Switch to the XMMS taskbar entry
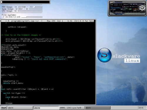 [x=72, y=108]
